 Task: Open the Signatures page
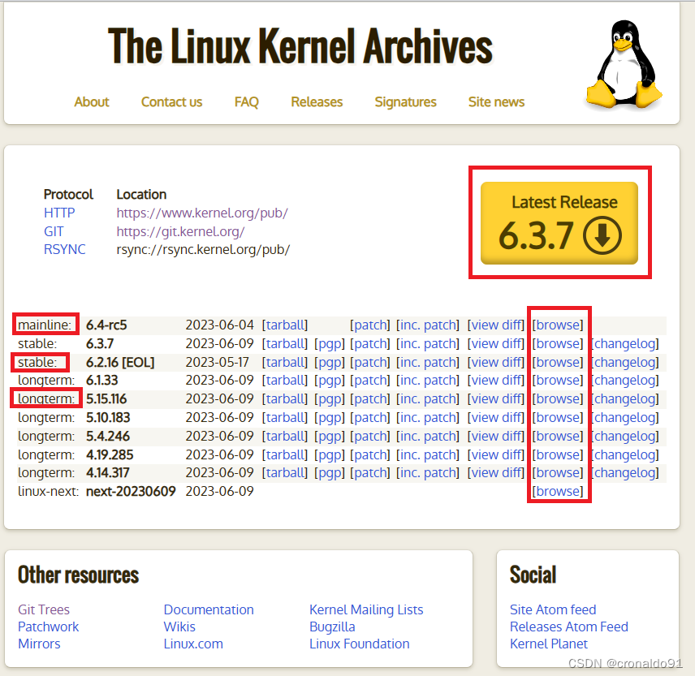(405, 102)
